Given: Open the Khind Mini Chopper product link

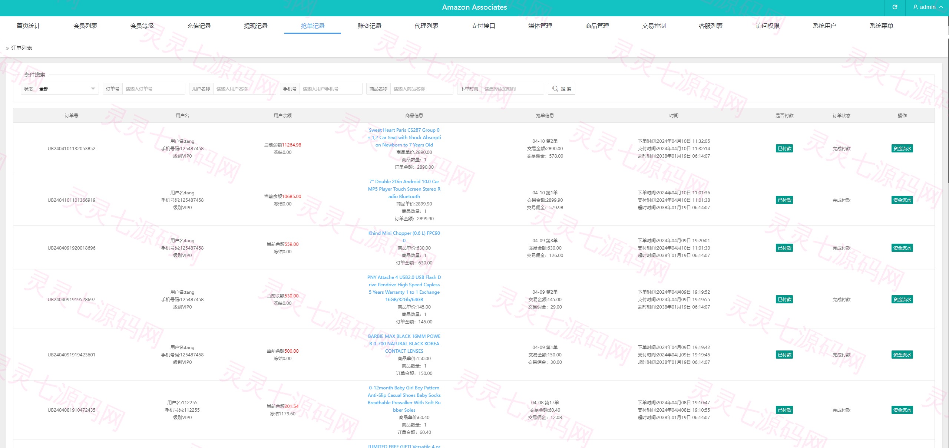Looking at the screenshot, I should click(404, 237).
